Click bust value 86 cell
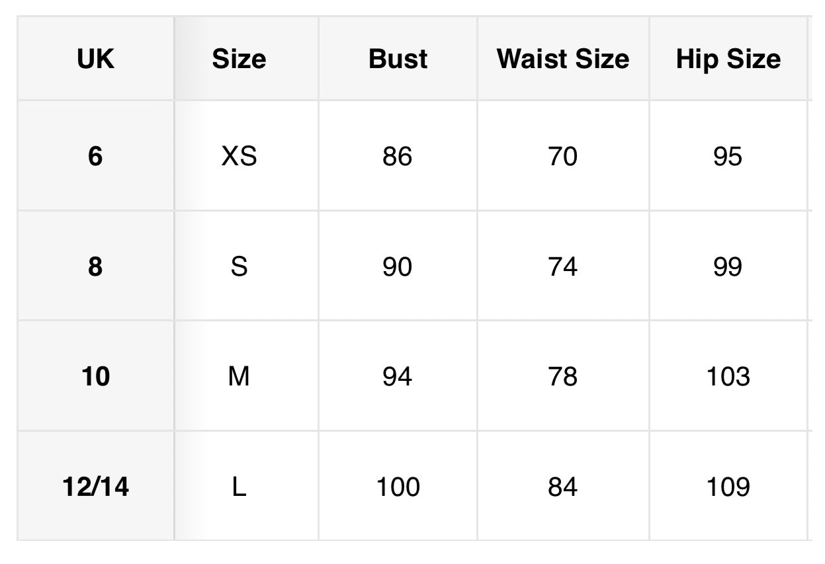This screenshot has width=825, height=564. pyautogui.click(x=397, y=157)
